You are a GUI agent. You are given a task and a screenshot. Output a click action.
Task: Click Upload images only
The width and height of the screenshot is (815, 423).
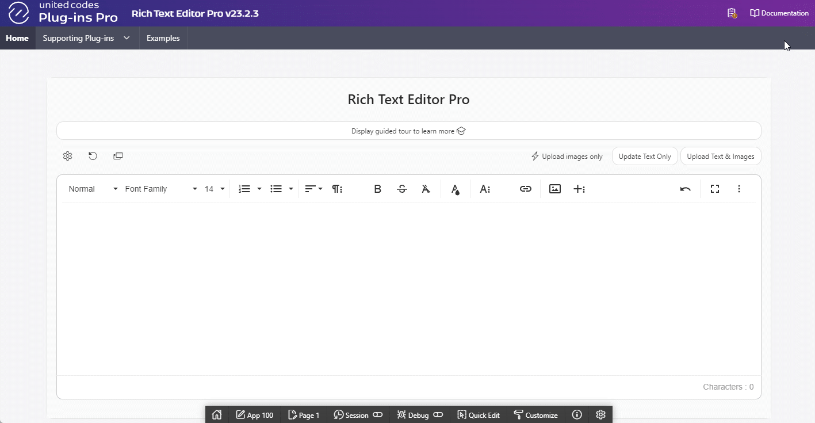pyautogui.click(x=567, y=157)
